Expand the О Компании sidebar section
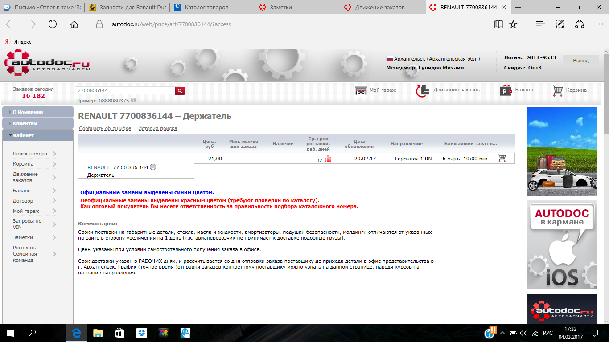609x342 pixels. pos(37,112)
